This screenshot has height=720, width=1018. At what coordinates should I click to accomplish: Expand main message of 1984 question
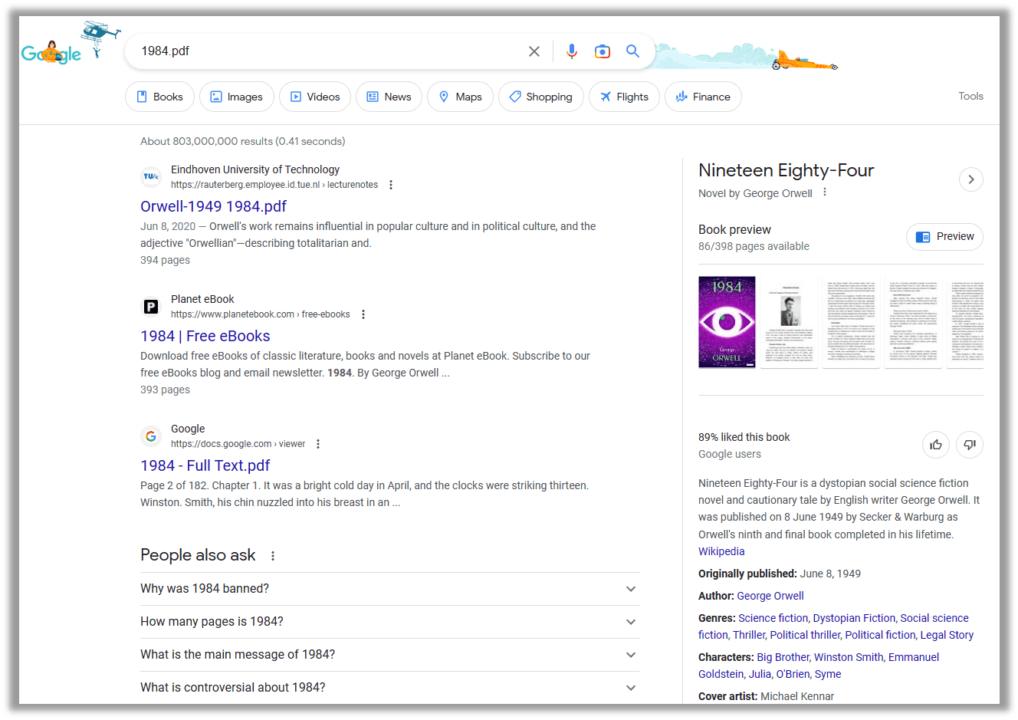(390, 655)
